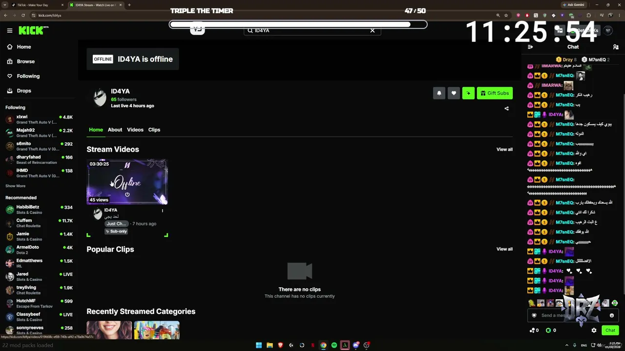Open the first recently streamed category thumbnail
This screenshot has width=625, height=351.
(x=109, y=330)
